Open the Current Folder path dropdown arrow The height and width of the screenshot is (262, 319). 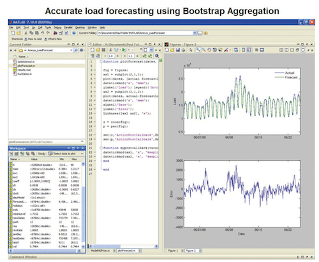tap(195, 33)
